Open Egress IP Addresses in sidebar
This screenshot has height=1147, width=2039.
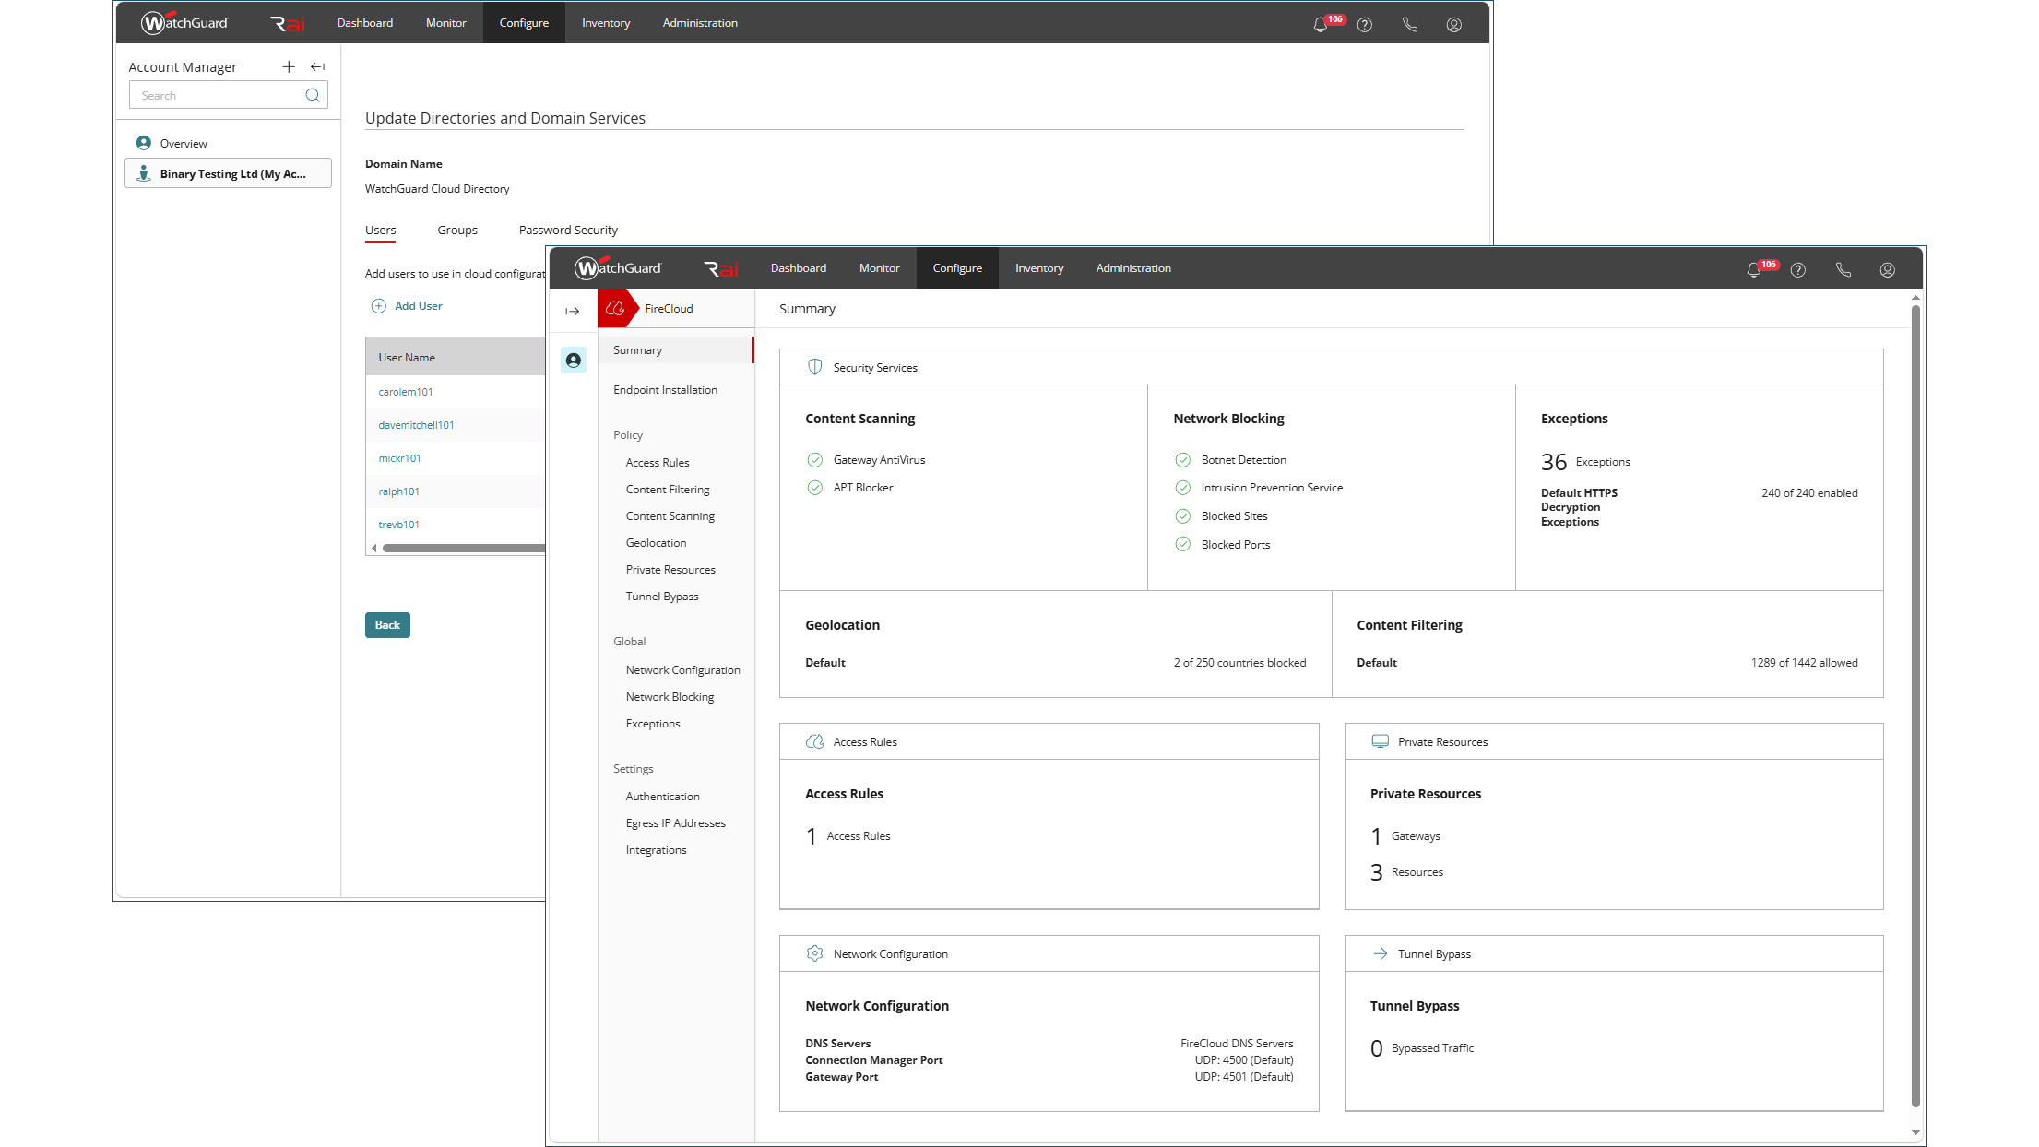pos(675,823)
